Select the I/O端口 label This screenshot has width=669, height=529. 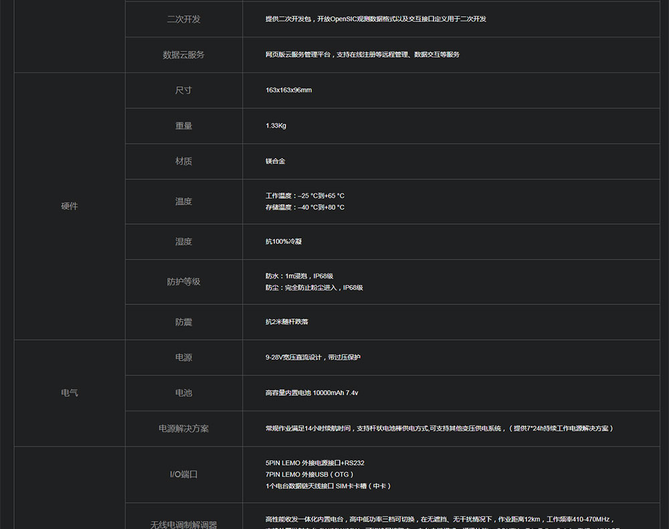tap(183, 474)
